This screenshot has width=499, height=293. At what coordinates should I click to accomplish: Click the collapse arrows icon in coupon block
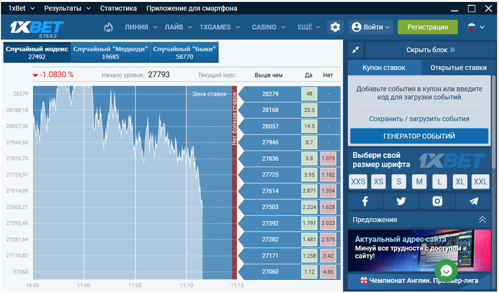[356, 50]
